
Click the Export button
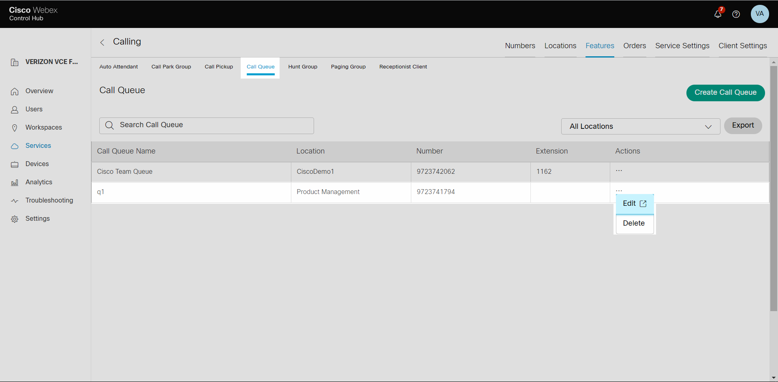point(743,126)
